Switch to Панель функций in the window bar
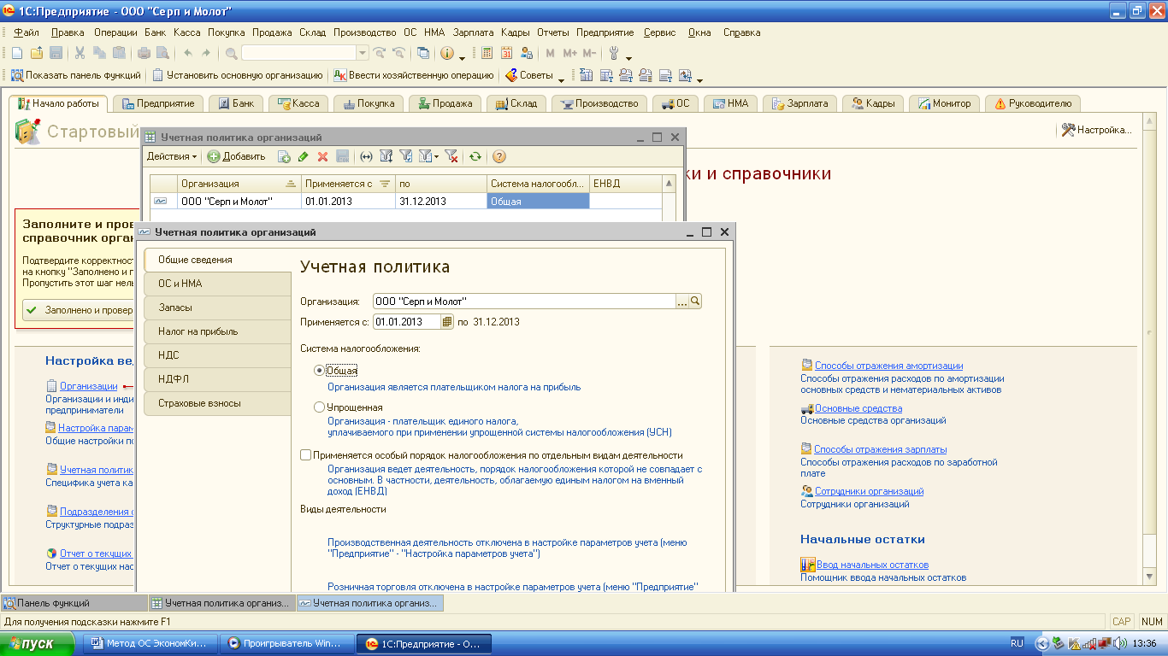The image size is (1168, 656). 74,603
